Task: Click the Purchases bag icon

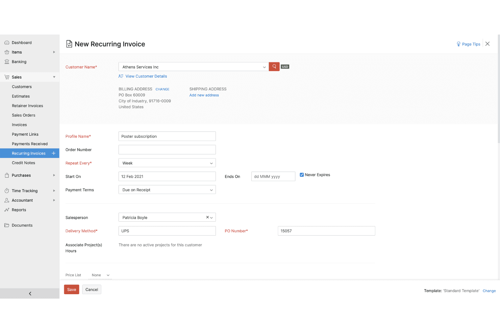Action: coord(7,175)
